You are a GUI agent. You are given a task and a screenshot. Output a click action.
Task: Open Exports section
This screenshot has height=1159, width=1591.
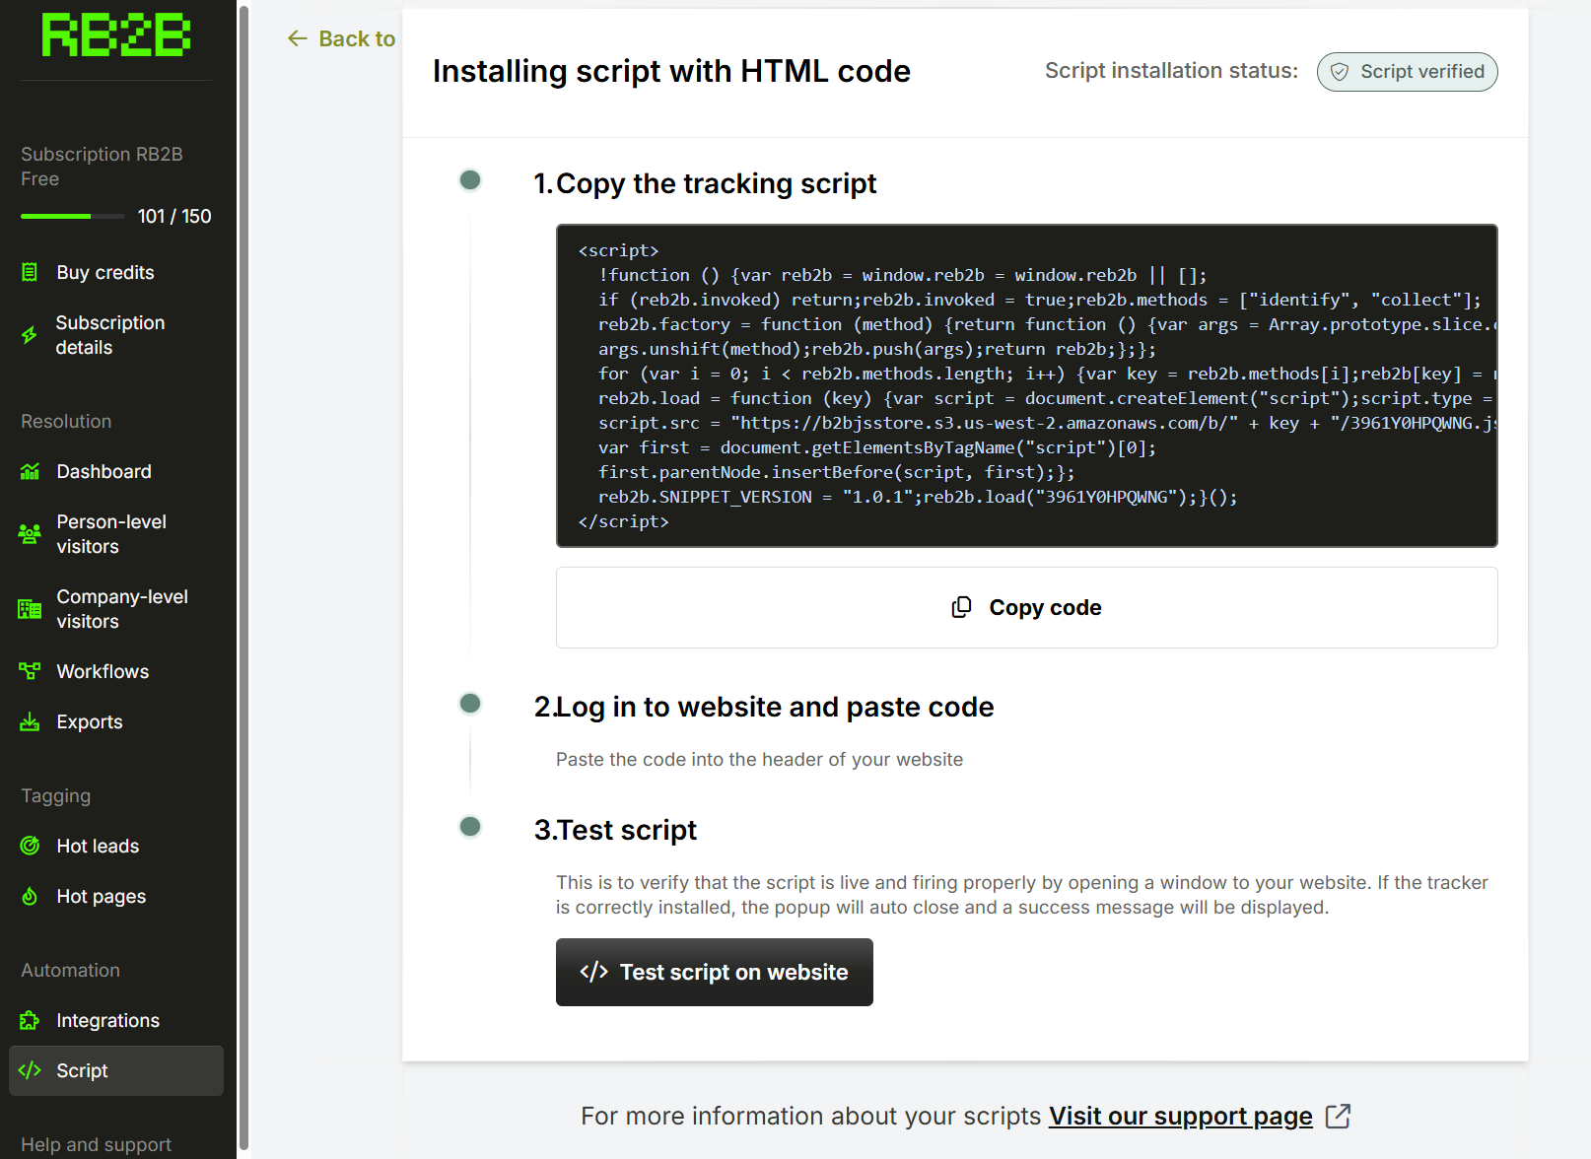tap(116, 721)
